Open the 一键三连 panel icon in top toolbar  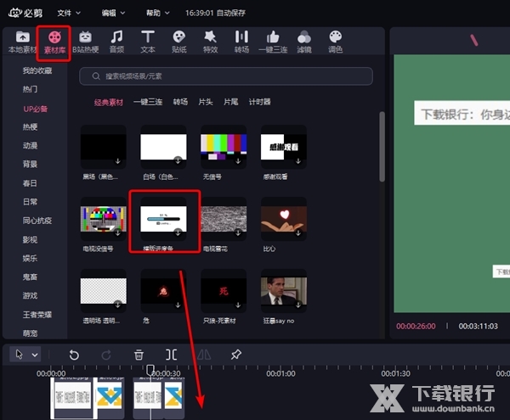(x=273, y=42)
